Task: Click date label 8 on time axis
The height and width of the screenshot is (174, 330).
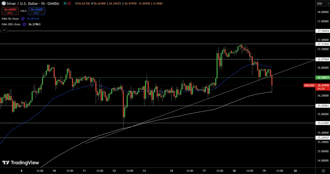Action: [22, 171]
